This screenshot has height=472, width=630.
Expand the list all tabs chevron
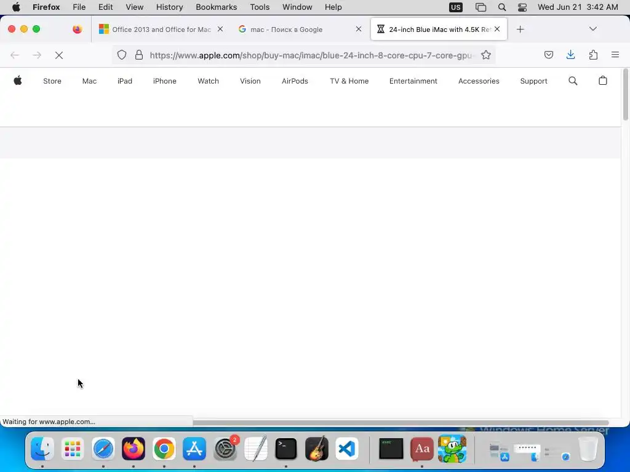click(x=593, y=29)
